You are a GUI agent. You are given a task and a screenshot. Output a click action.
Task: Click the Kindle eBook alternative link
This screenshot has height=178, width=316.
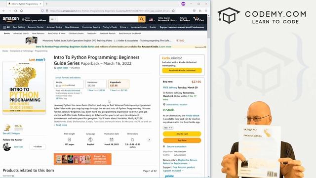(x=192, y=116)
